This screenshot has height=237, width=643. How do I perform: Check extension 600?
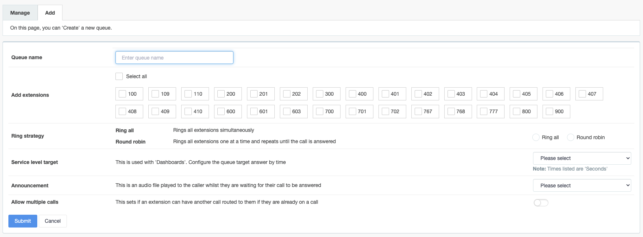[x=221, y=111]
